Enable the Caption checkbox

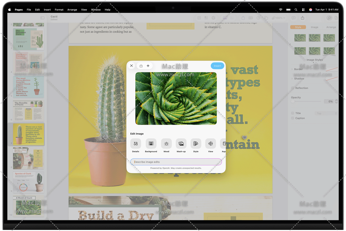293,118
